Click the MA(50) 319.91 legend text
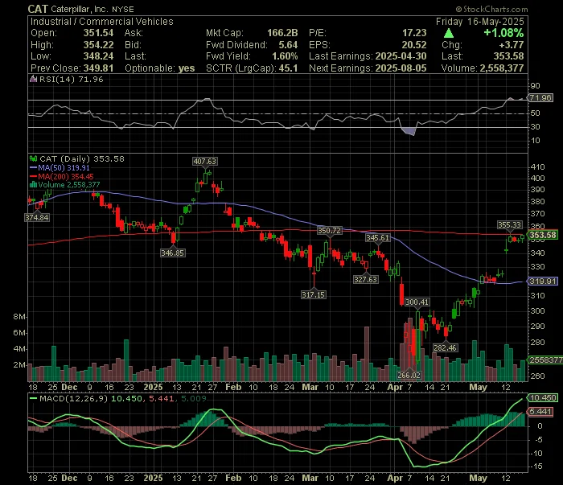Screen dimensions: 563x485 [x=64, y=167]
